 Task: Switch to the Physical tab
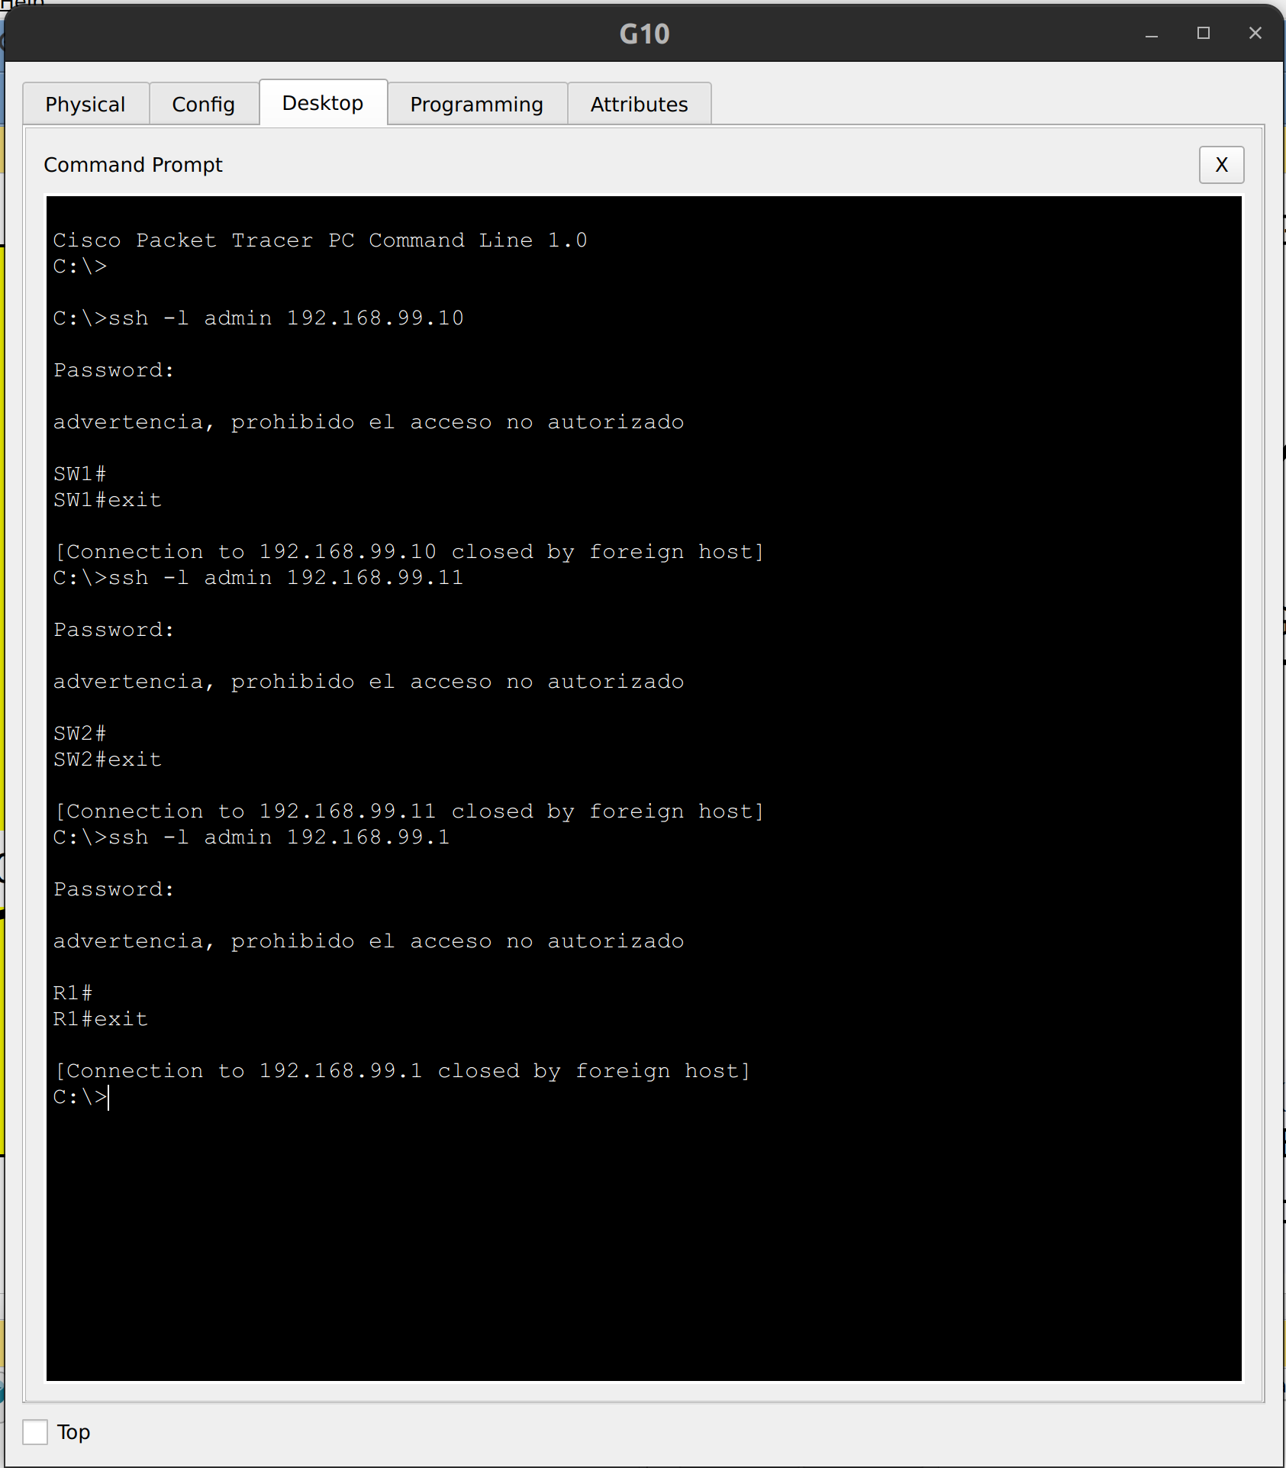[84, 103]
